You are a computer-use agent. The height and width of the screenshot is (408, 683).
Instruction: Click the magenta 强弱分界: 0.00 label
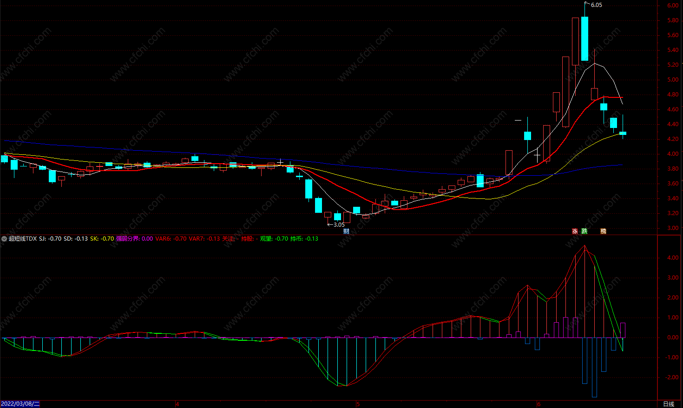click(x=134, y=239)
